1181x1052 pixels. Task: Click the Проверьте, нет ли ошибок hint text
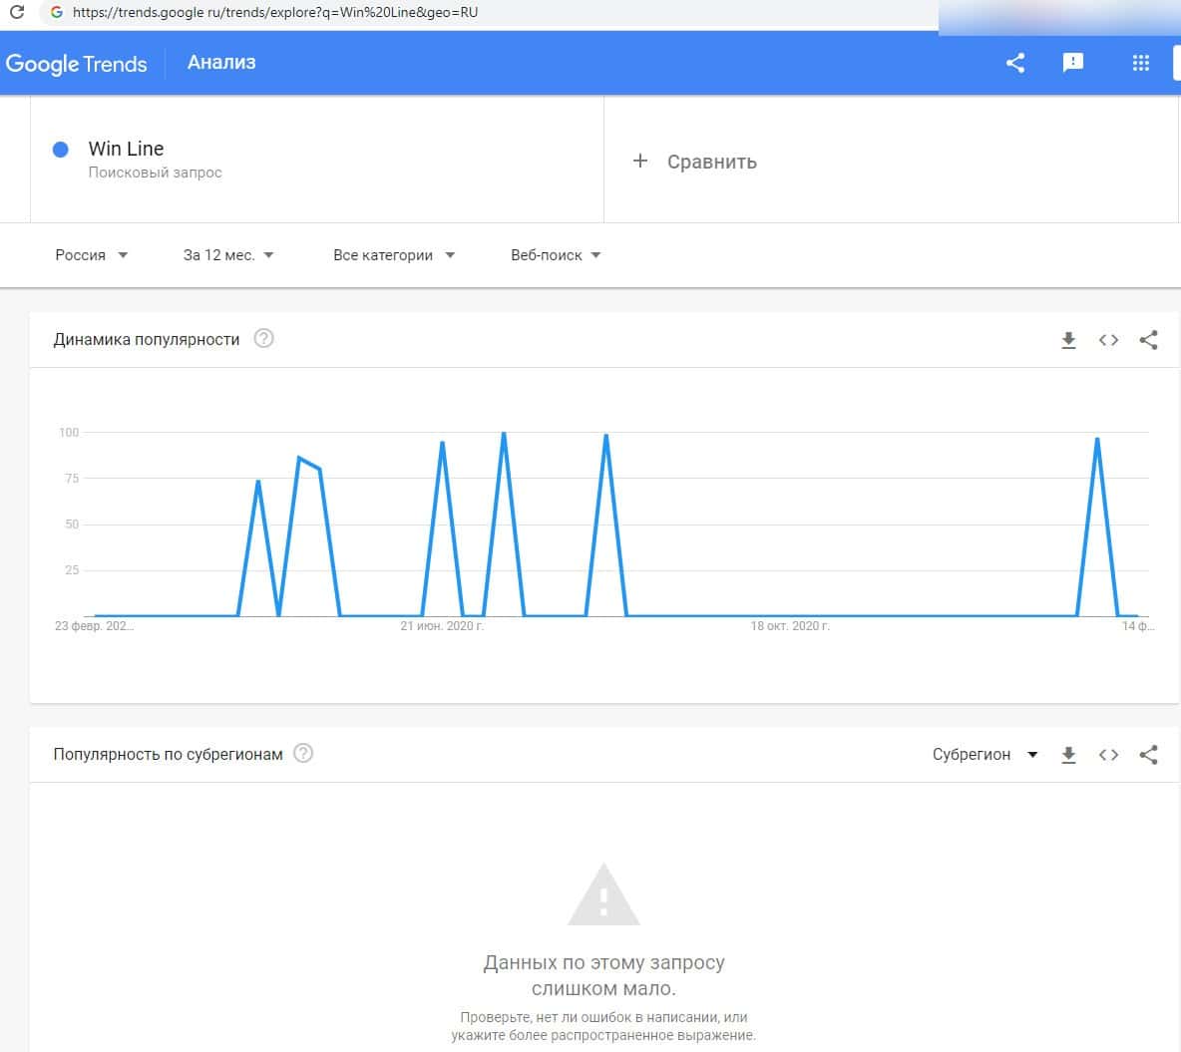coord(603,1026)
